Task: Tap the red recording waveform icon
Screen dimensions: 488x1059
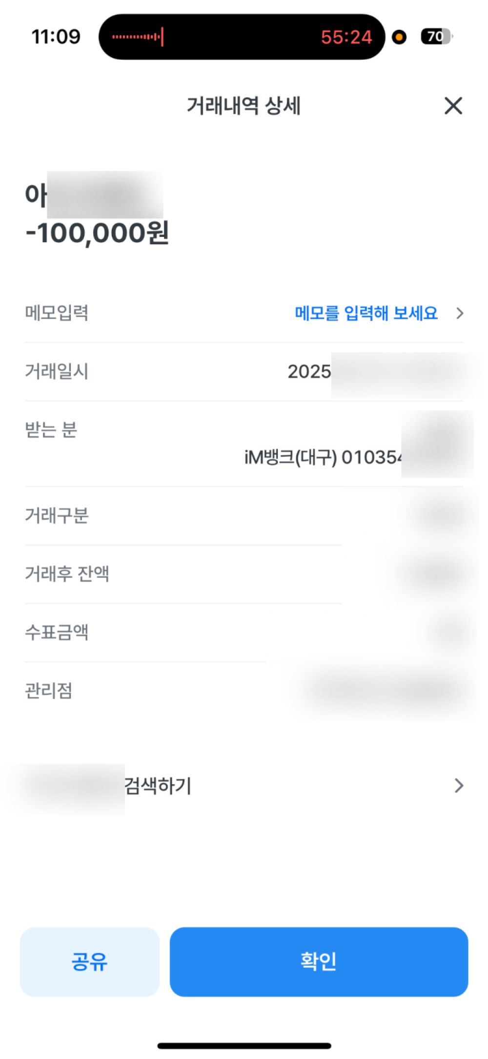Action: coord(138,37)
